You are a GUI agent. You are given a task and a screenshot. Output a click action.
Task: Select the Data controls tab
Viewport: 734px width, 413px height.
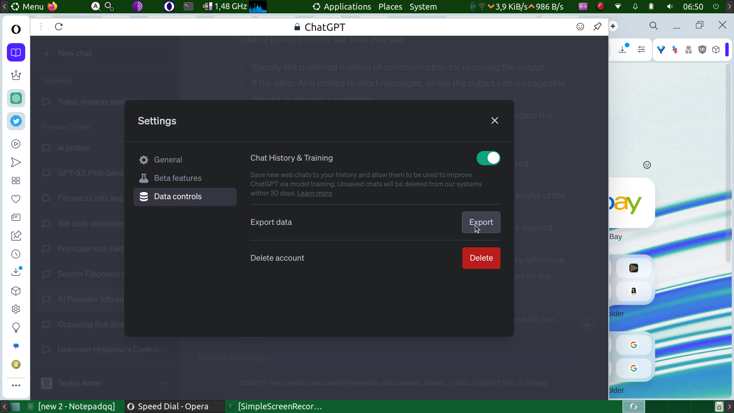185,196
